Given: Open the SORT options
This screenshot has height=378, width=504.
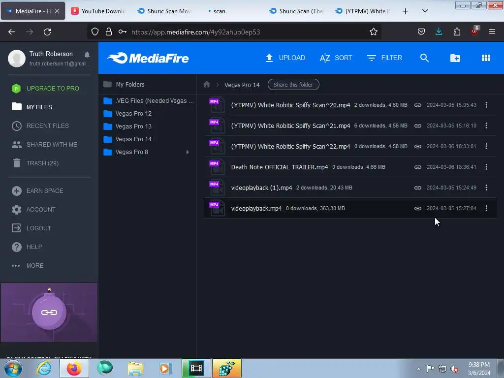Looking at the screenshot, I should click(x=336, y=58).
